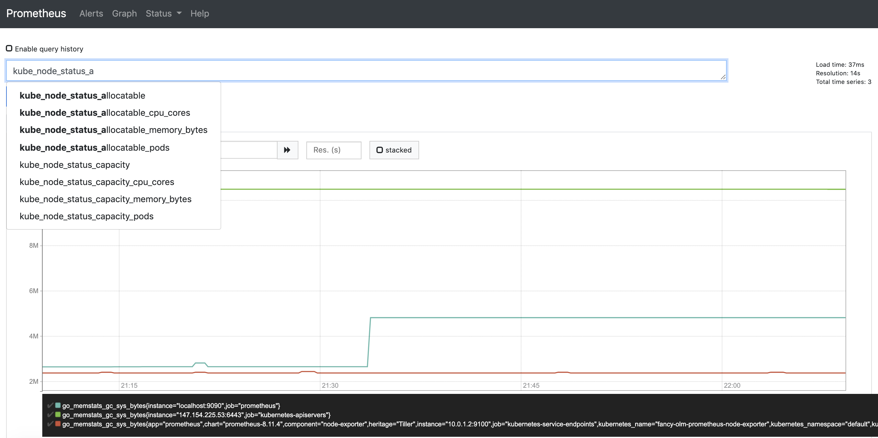Choose kube_node_status_capacity_memory_bytes from autocomplete

click(x=105, y=199)
